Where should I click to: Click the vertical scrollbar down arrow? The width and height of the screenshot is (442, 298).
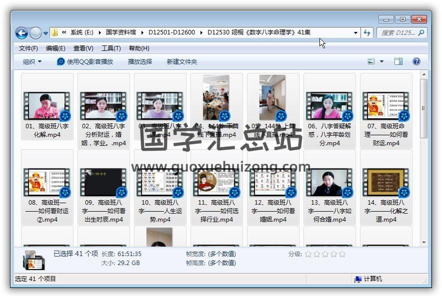(424, 243)
